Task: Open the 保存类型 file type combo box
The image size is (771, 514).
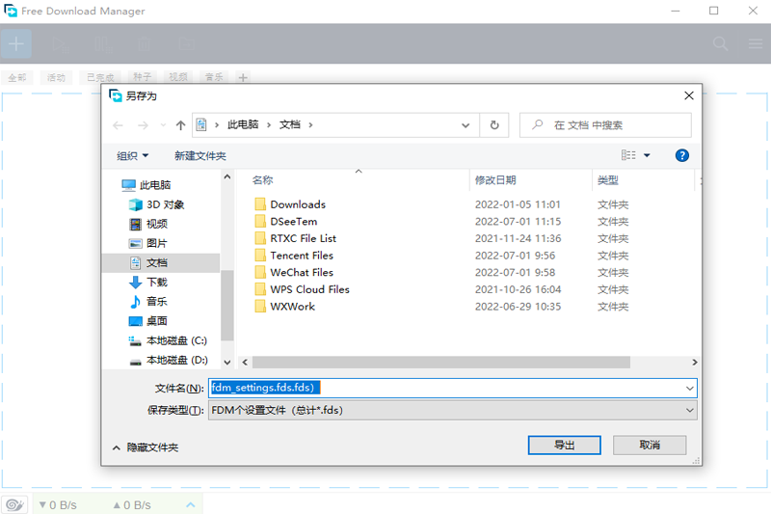Action: coord(452,410)
